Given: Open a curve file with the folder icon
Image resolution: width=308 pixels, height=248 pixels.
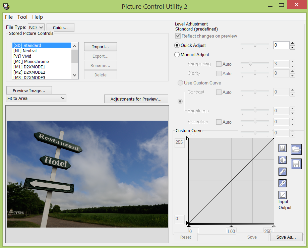Looking at the screenshot, I should 296,149.
